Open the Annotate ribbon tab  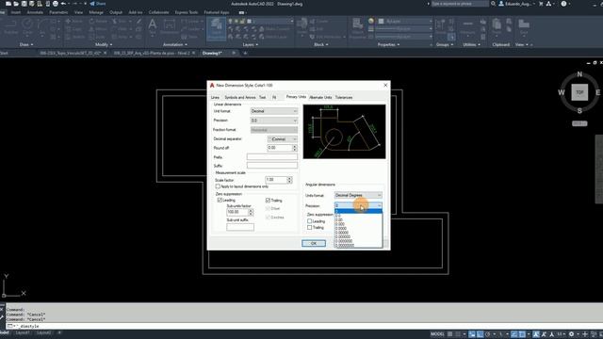tap(35, 12)
